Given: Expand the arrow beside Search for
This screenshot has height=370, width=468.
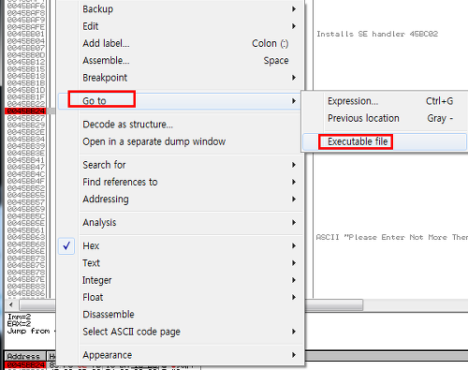Looking at the screenshot, I should (x=294, y=165).
